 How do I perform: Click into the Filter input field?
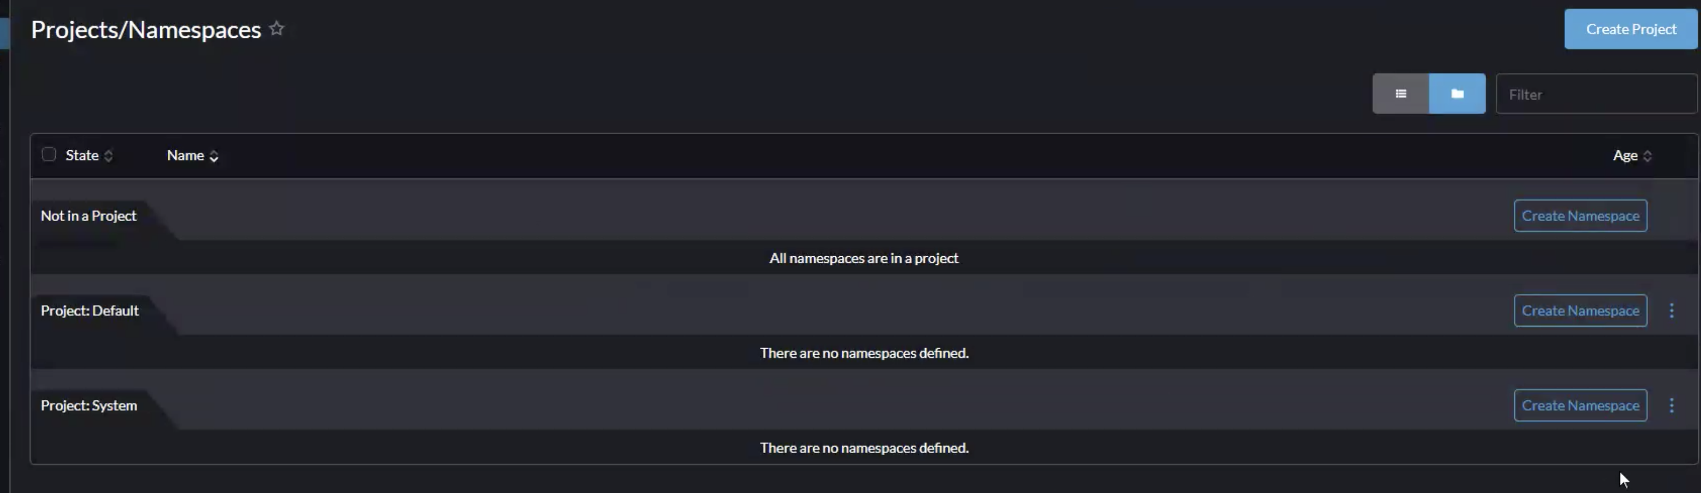[1595, 94]
